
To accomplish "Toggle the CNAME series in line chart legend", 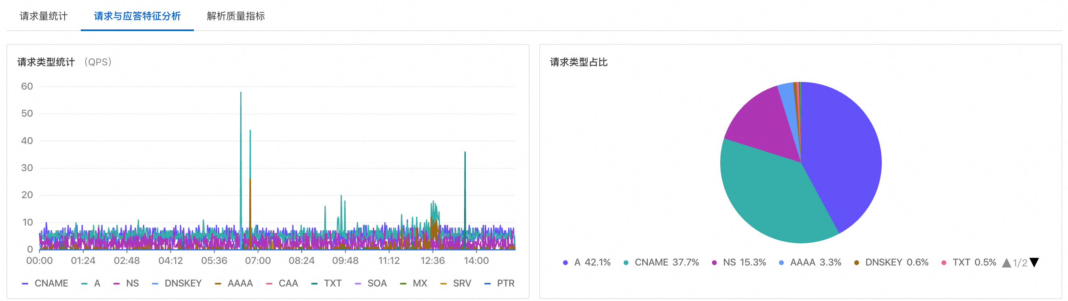I will point(45,284).
